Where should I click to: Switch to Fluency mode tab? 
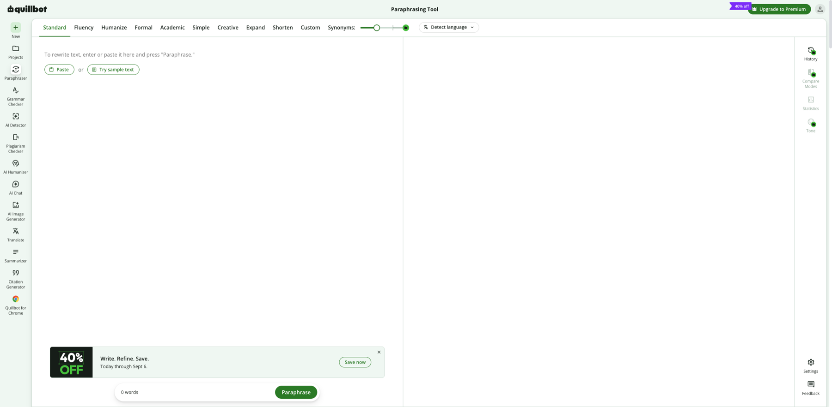[84, 28]
